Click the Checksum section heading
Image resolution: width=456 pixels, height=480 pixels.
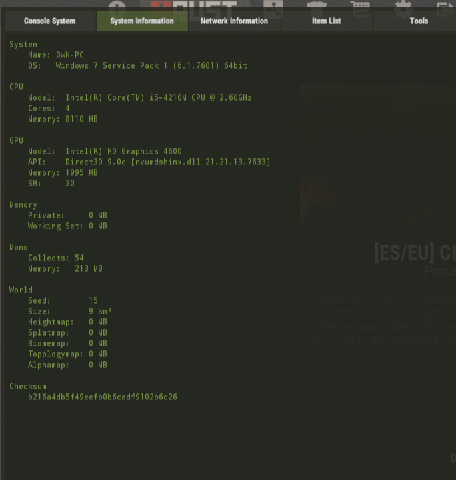tap(28, 387)
